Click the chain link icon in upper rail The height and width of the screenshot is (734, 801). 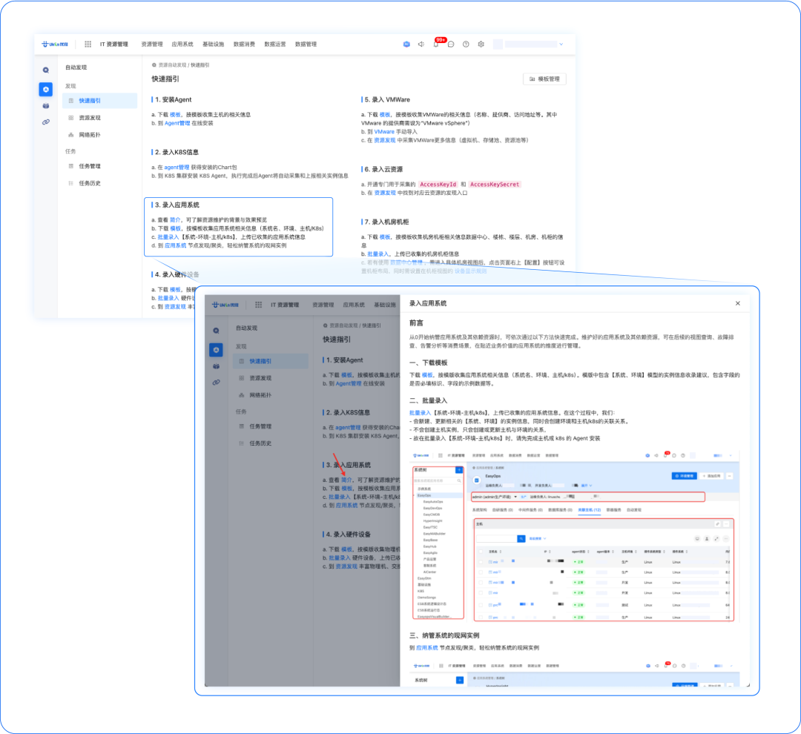tap(46, 122)
